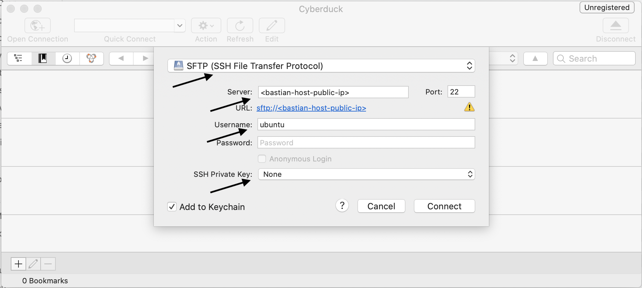Click the Cancel button
Screen dimensions: 642x288
381,206
